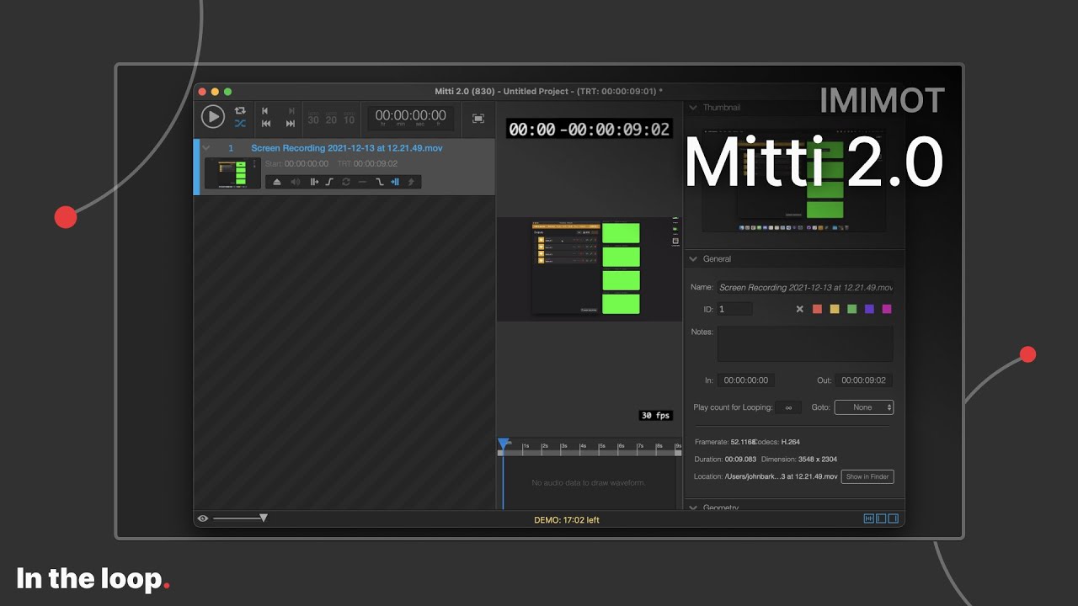Toggle the blue pause-at-end icon on the cue
Viewport: 1078px width, 606px height.
click(x=395, y=182)
